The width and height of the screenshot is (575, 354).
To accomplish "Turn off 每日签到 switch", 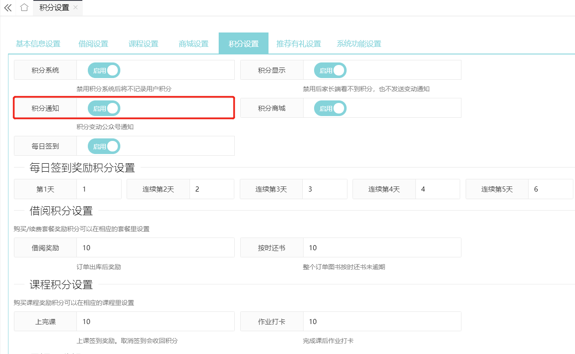I will coord(104,146).
